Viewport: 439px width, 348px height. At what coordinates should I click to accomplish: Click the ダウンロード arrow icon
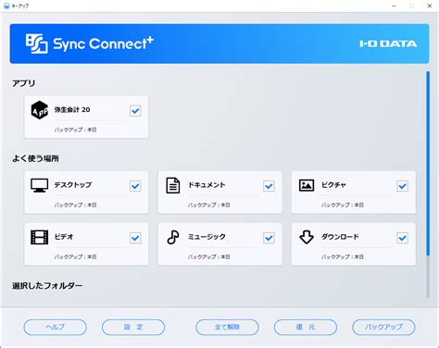[307, 237]
